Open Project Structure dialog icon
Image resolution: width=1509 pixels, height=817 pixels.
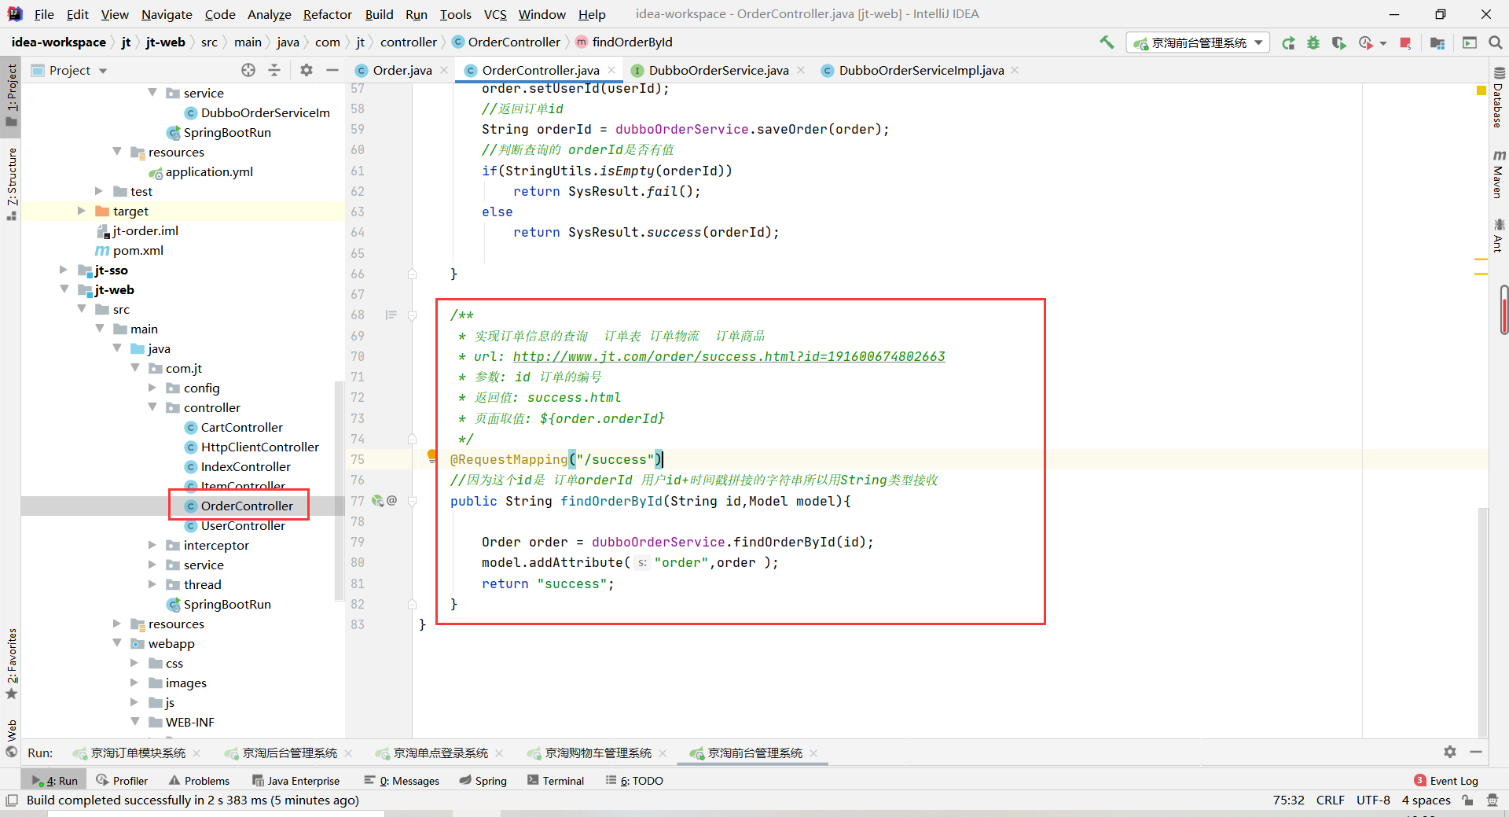tap(1437, 43)
